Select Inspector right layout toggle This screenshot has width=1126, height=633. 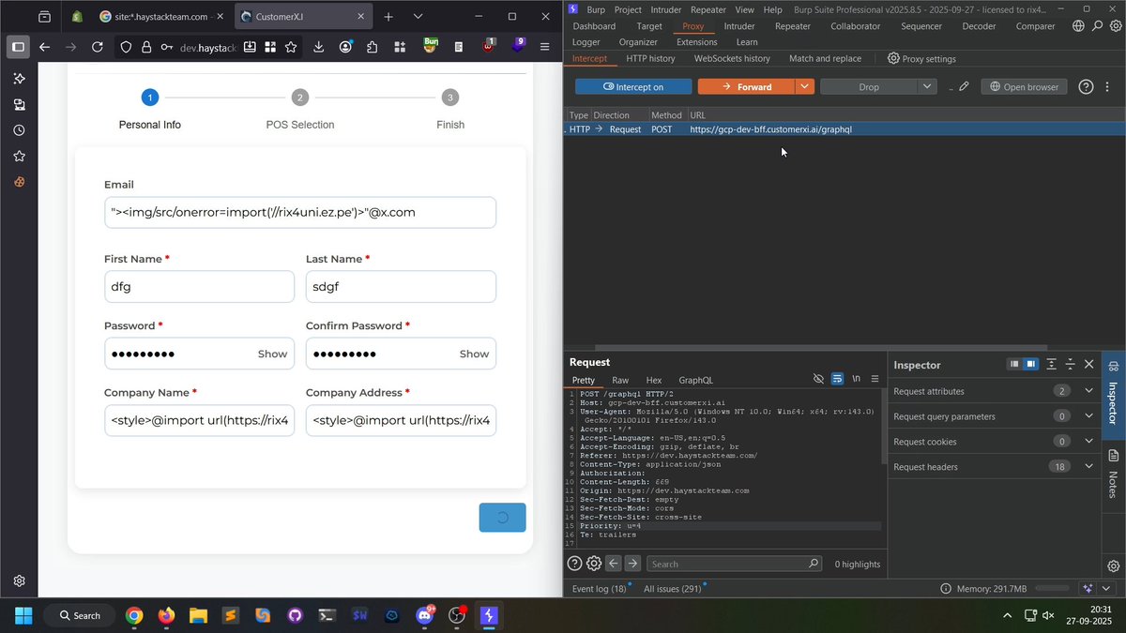tap(1030, 364)
